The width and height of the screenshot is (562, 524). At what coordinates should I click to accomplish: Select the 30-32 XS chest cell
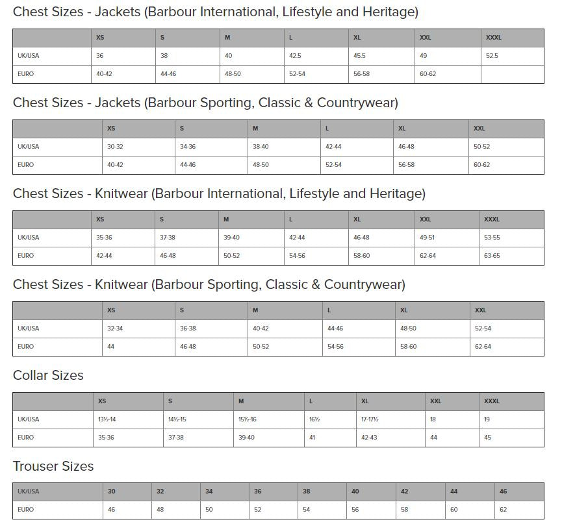(x=115, y=147)
